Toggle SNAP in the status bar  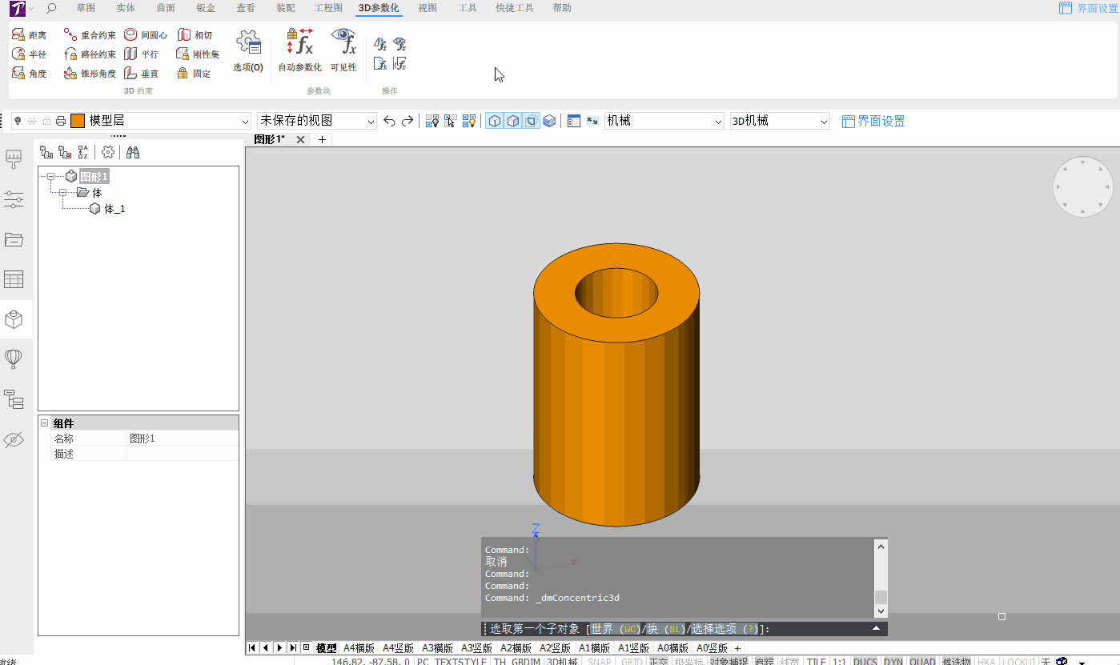click(x=599, y=662)
